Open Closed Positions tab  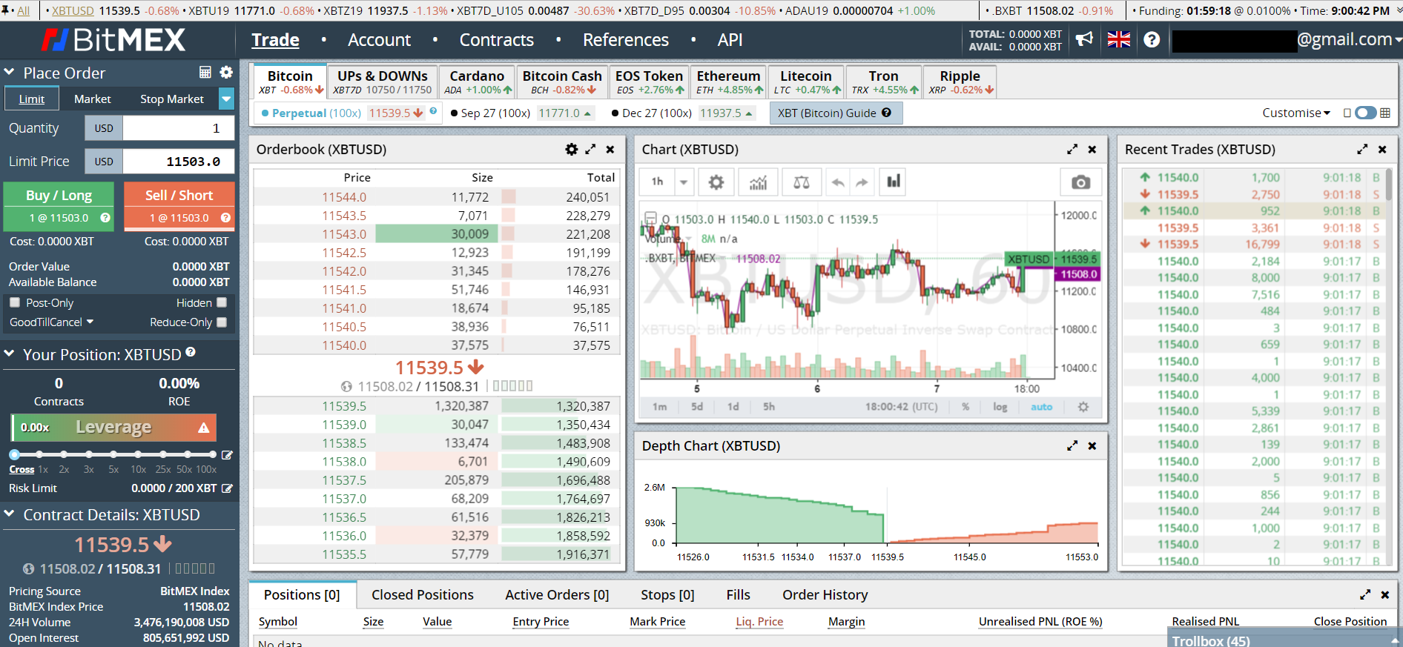tap(423, 594)
